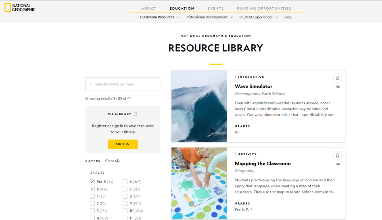Open the Wave Simulator title link
382x220 pixels.
[253, 86]
